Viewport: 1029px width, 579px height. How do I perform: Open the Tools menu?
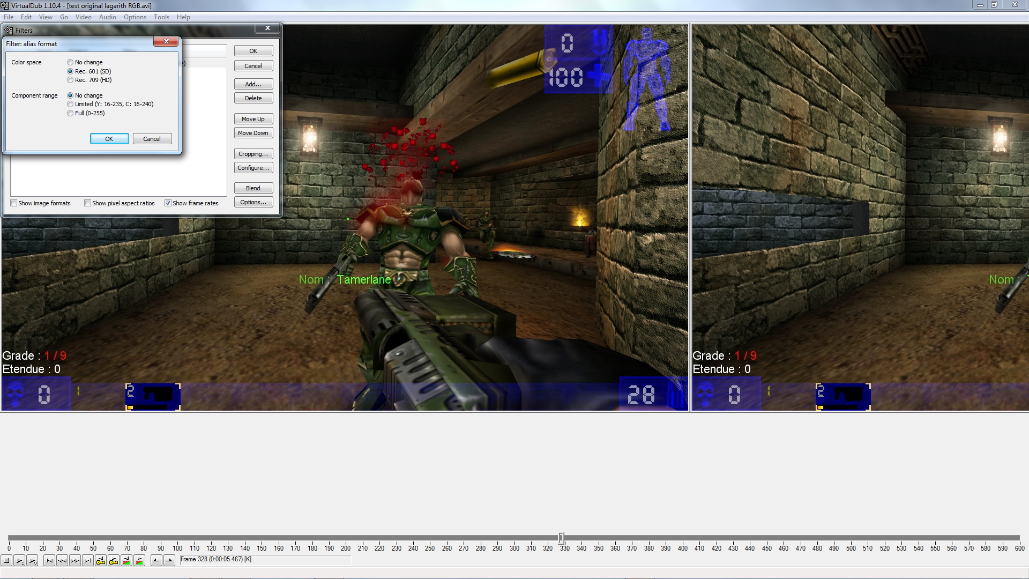pyautogui.click(x=161, y=17)
